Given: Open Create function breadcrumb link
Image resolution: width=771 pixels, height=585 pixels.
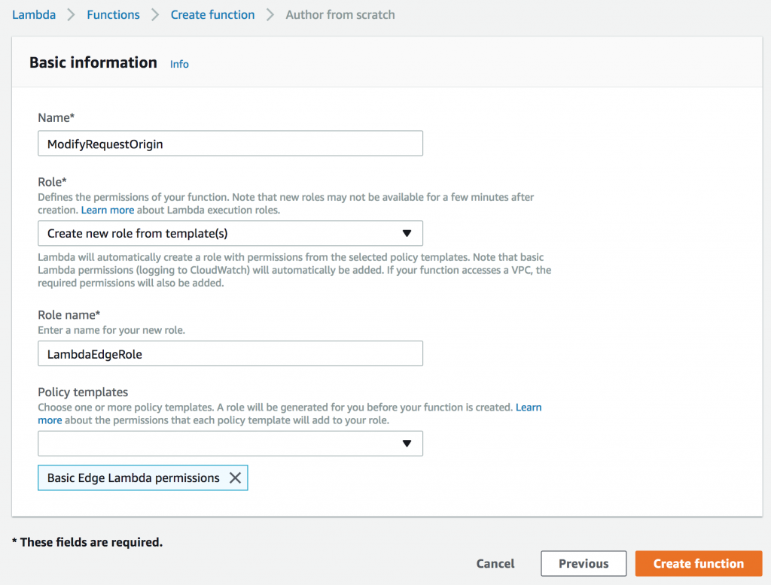Looking at the screenshot, I should point(212,14).
